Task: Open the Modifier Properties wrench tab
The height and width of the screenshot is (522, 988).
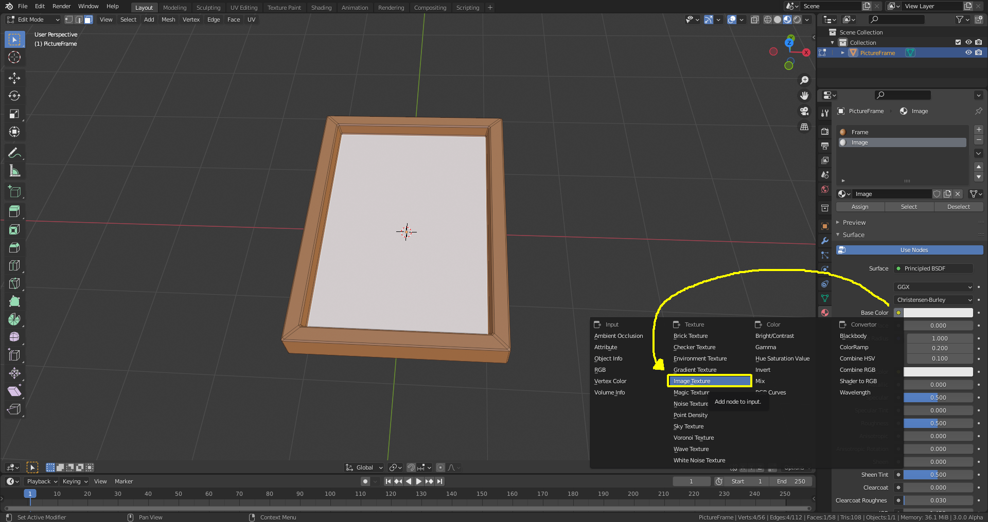Action: pyautogui.click(x=824, y=241)
